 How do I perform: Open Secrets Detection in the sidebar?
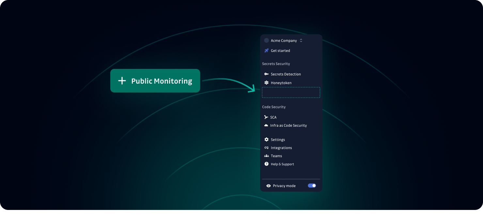click(x=286, y=74)
